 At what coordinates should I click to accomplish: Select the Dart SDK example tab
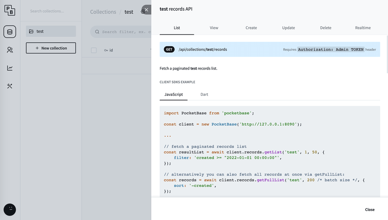coord(204,94)
